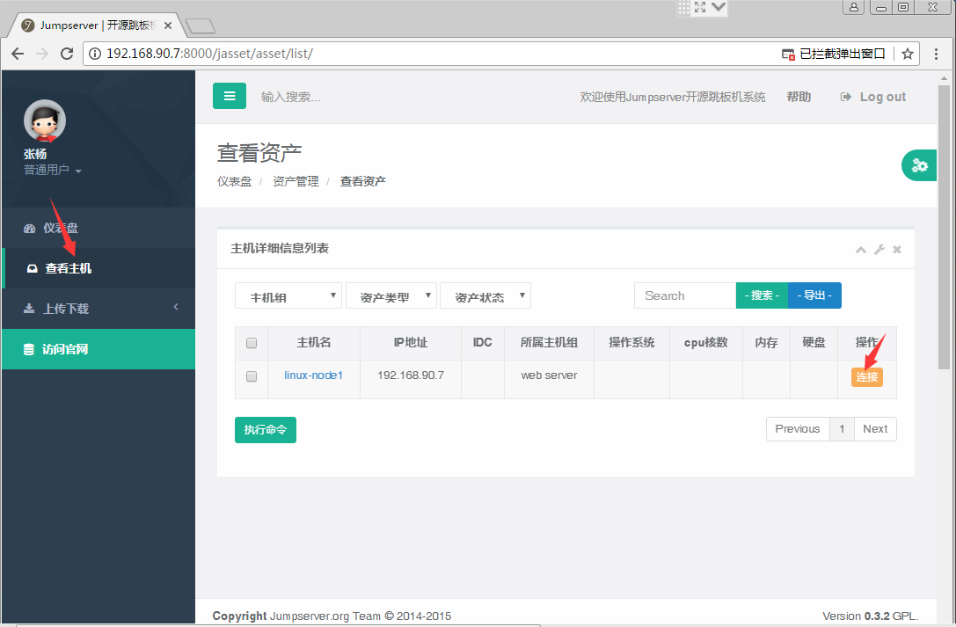Viewport: 956px width, 627px height.
Task: Click the blocked popup icon in address bar
Action: [x=789, y=54]
